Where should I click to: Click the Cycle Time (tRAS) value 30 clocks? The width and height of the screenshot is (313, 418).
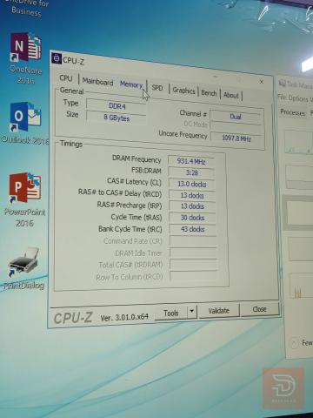tap(192, 218)
